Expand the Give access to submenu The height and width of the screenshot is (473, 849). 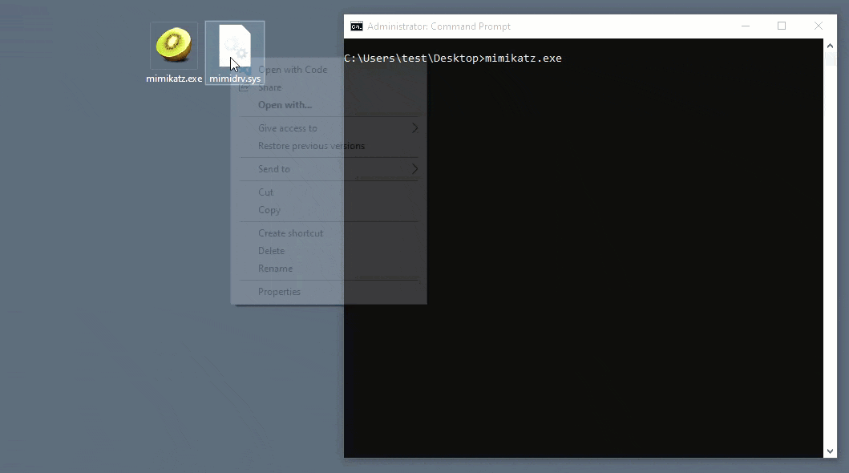pyautogui.click(x=288, y=127)
